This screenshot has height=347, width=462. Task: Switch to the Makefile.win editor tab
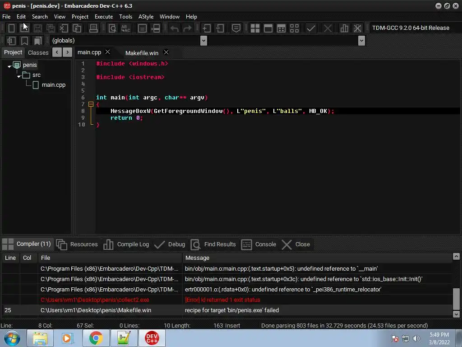tap(142, 53)
